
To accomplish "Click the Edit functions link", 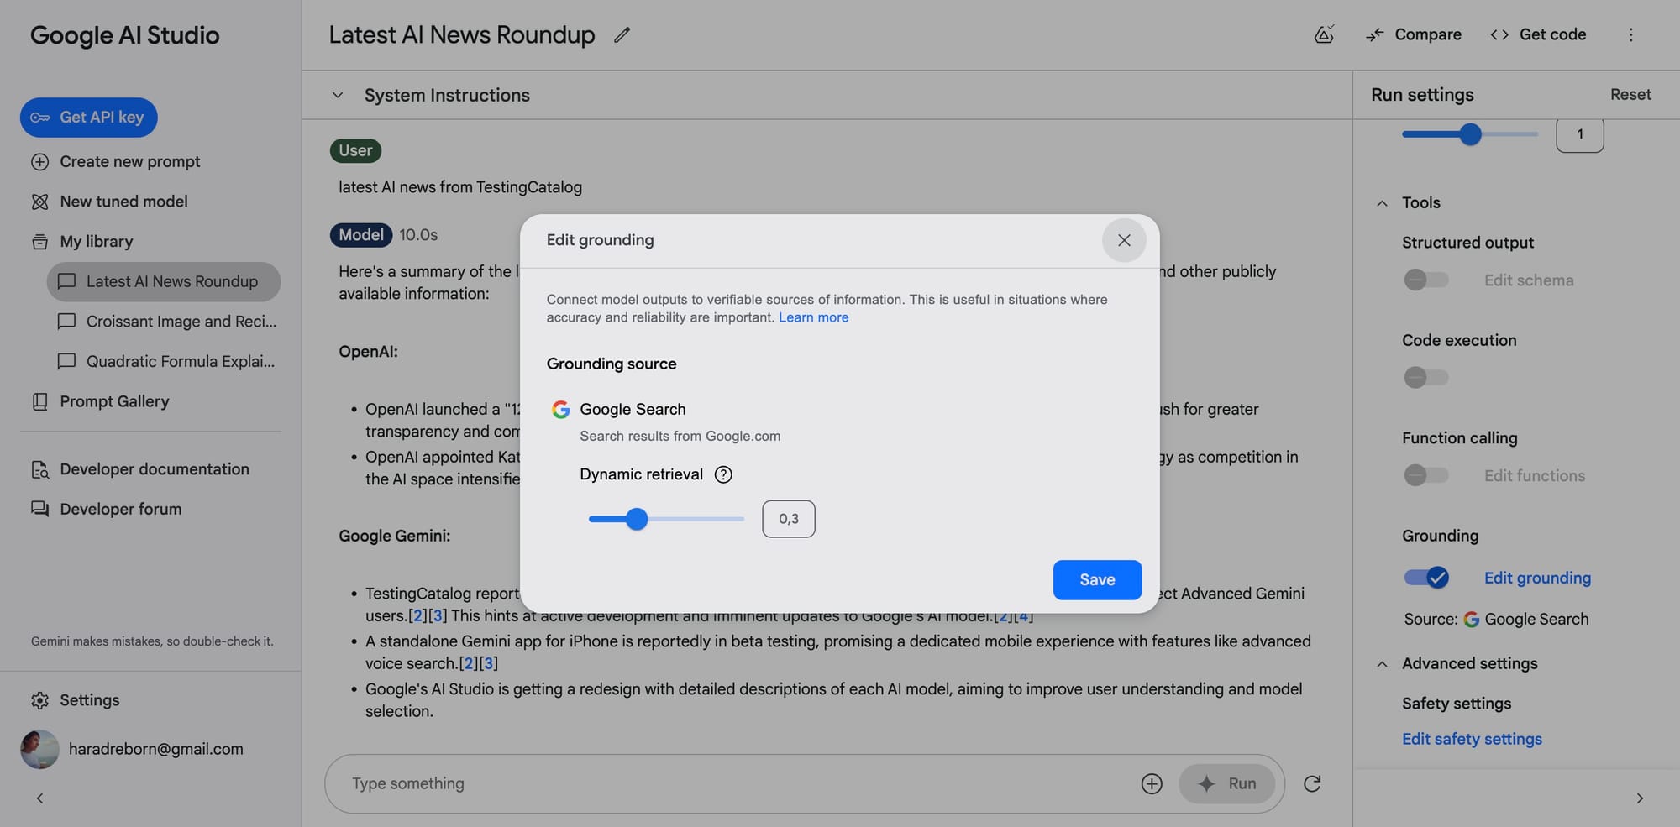I will click(1535, 475).
